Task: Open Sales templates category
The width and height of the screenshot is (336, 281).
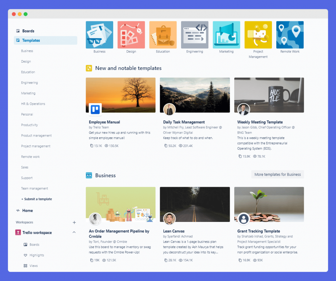Action: click(x=25, y=167)
